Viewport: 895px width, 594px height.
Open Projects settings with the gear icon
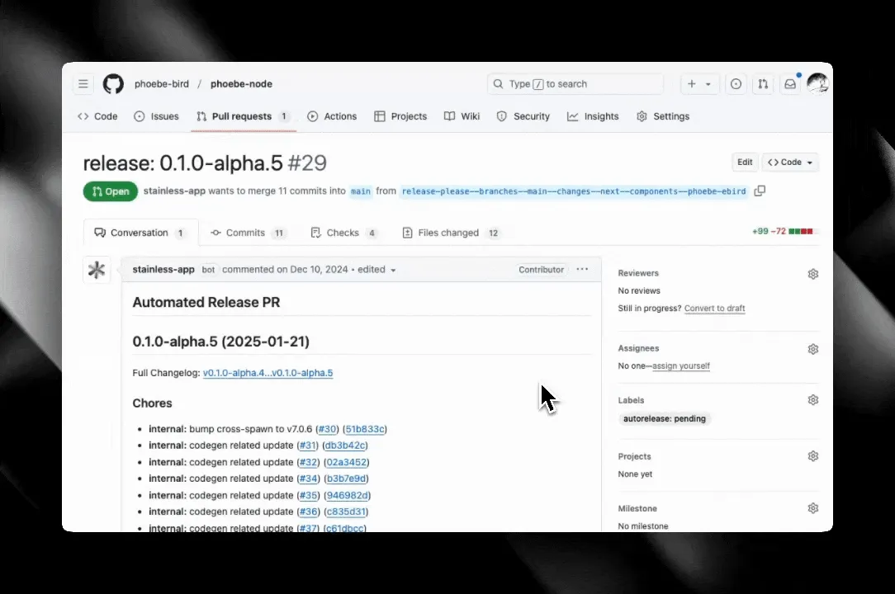click(x=813, y=455)
